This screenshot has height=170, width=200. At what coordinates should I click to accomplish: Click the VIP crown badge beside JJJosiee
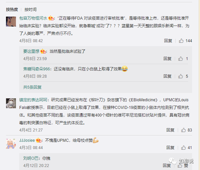[39, 140]
